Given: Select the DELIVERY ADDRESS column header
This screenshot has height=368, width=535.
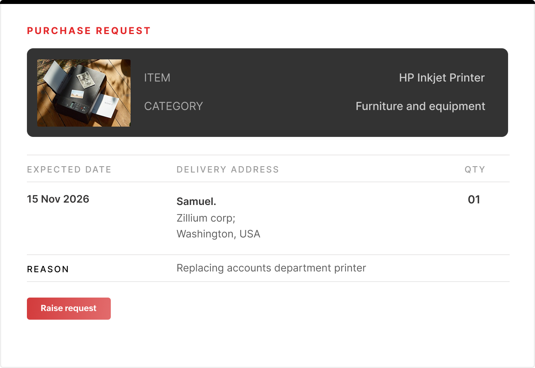Looking at the screenshot, I should click(x=228, y=169).
